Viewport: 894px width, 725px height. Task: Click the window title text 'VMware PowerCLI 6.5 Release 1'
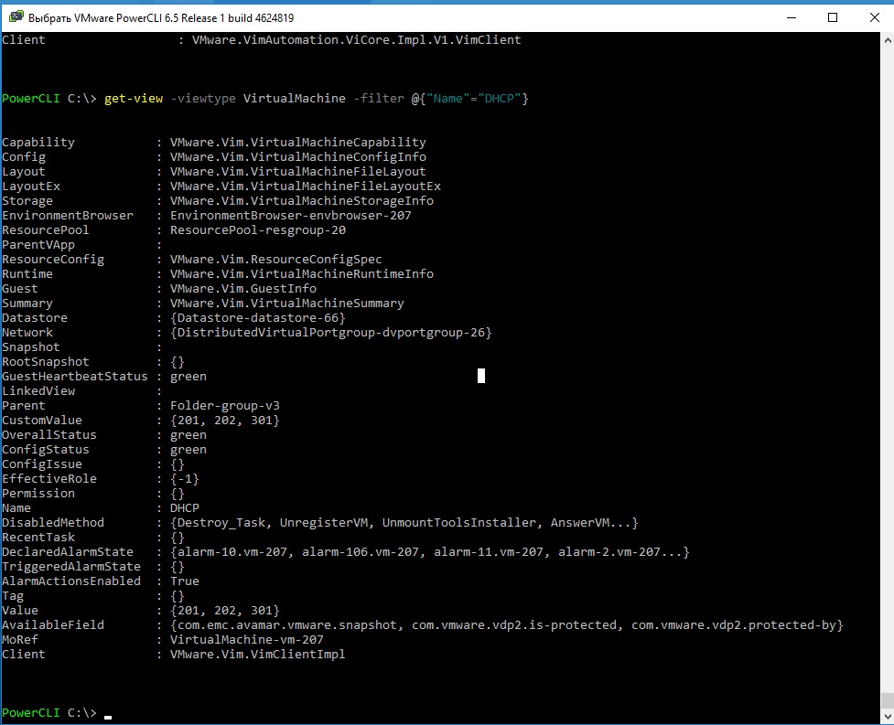click(150, 17)
